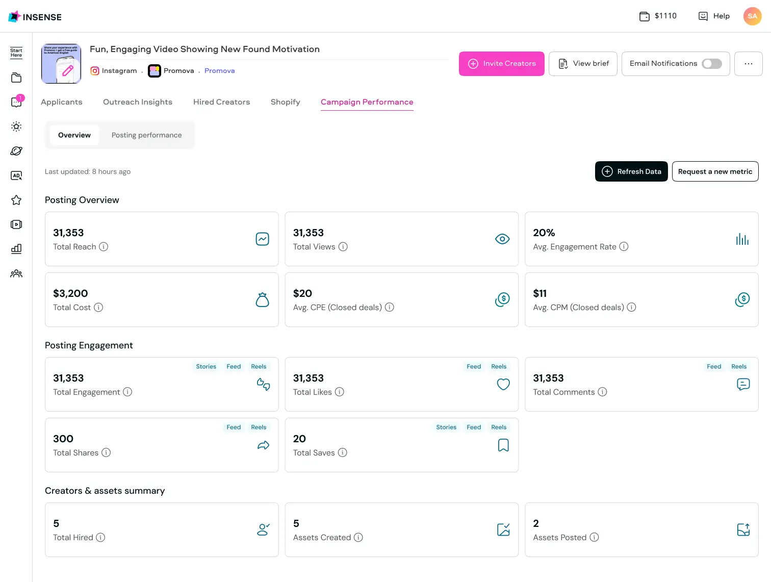Open the three-dots more options menu
This screenshot has height=582, width=771.
tap(749, 64)
